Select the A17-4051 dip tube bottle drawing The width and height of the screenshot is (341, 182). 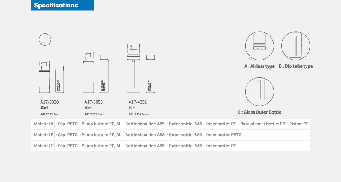133,68
